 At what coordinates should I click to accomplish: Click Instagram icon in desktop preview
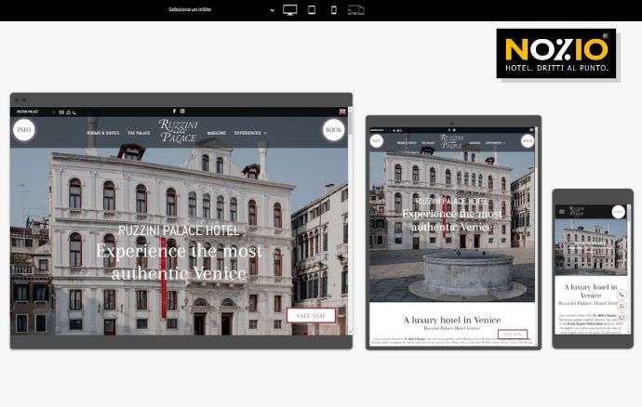click(182, 112)
